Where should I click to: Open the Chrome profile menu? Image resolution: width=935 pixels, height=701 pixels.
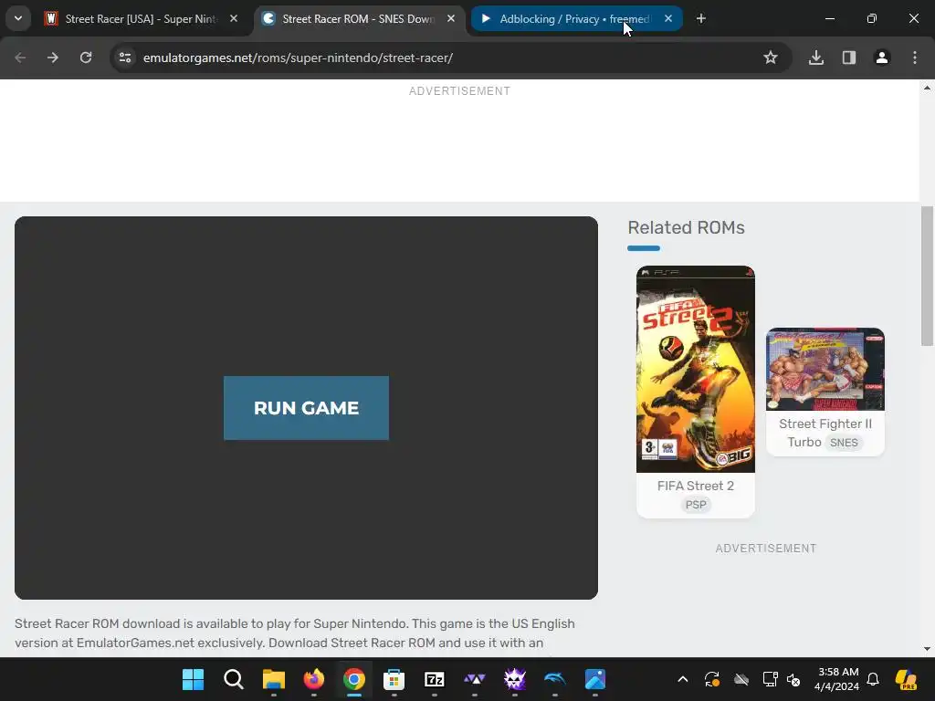882,58
